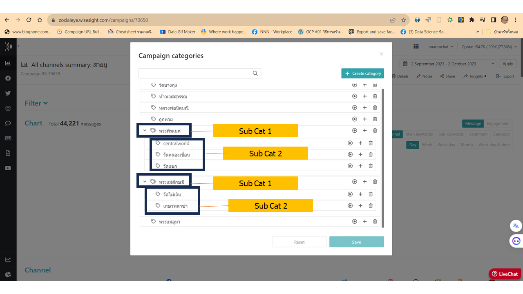Save the campaign categories
This screenshot has height=294, width=523.
[357, 242]
